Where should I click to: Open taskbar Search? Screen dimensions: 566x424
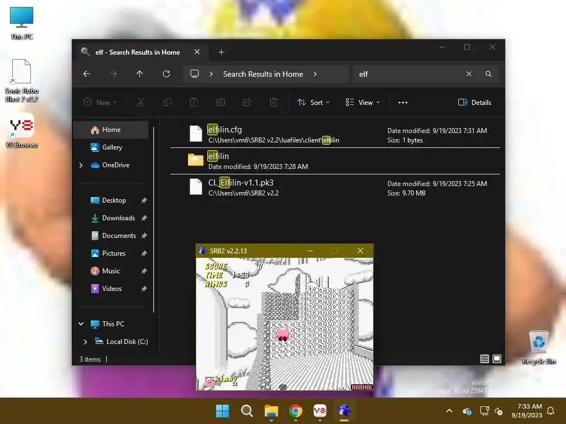(x=247, y=411)
